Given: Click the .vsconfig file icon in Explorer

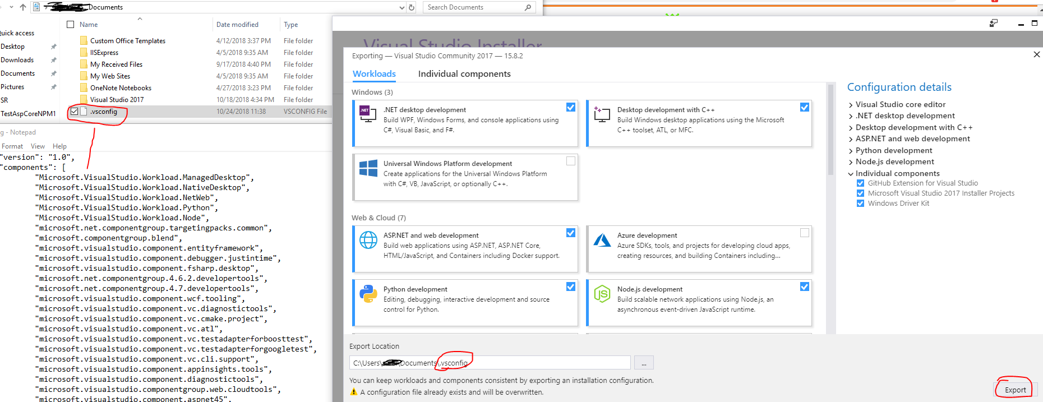Looking at the screenshot, I should click(84, 111).
